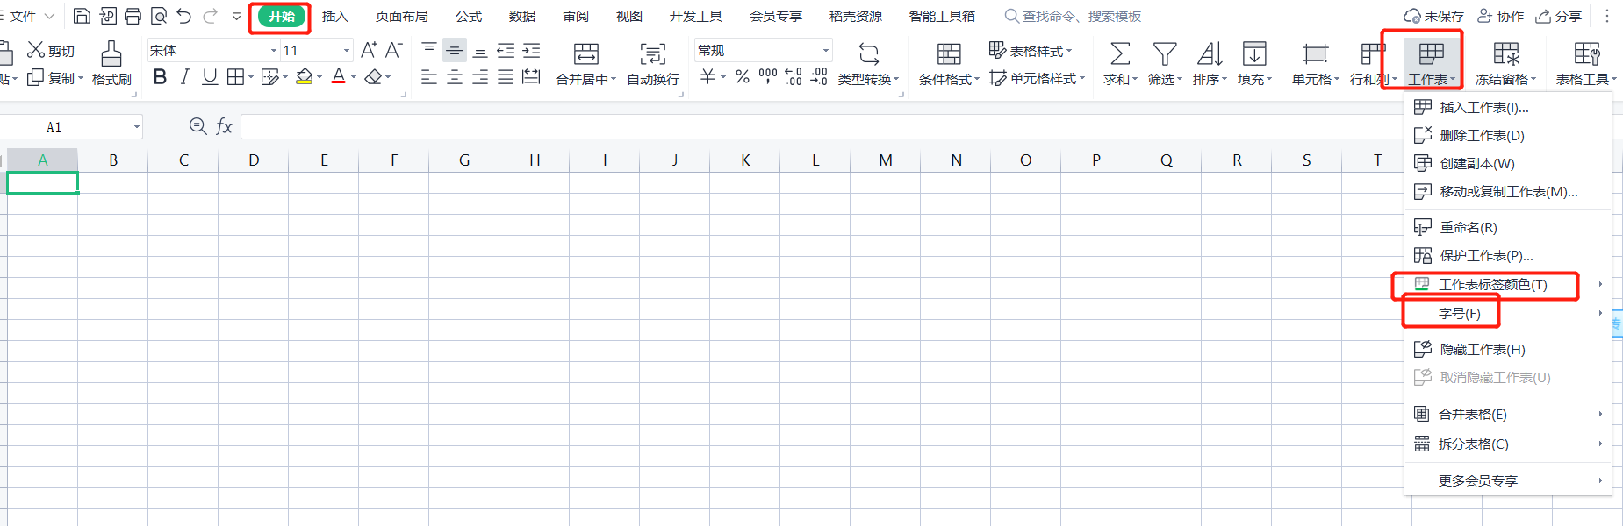Open the font name 宋体 combo box
Viewport: 1623px width, 526px height.
[x=212, y=50]
